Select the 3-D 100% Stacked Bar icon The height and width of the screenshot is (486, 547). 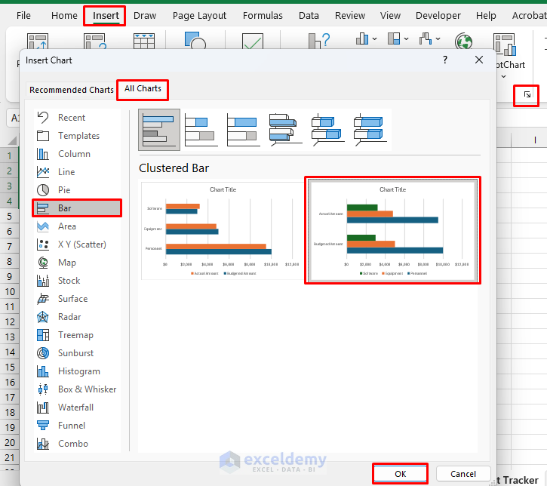[x=370, y=130]
